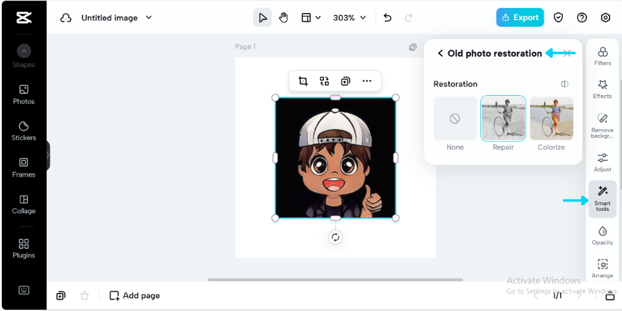Open the keyboard shortcuts icon
This screenshot has height=311, width=622.
point(24,290)
